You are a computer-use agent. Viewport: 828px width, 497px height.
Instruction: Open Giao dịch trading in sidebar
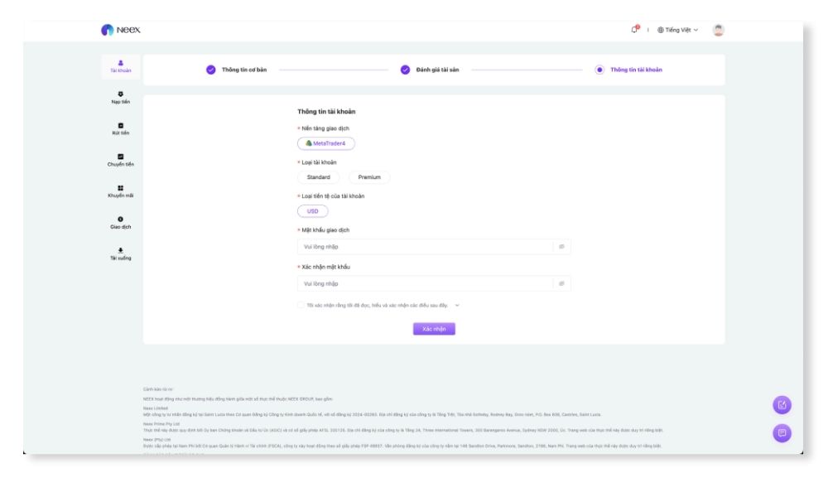[x=121, y=222]
